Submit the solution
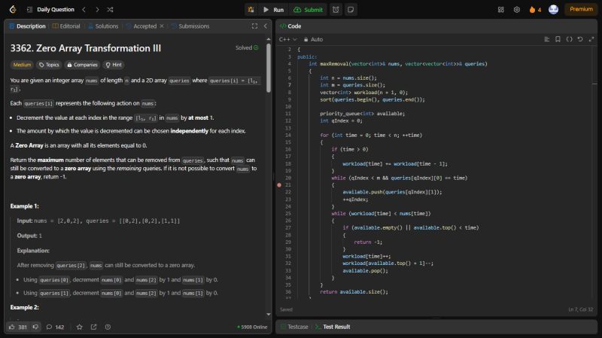The image size is (602, 338). point(308,10)
